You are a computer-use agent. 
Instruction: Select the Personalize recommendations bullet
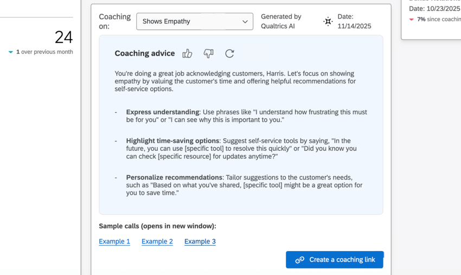click(x=174, y=177)
